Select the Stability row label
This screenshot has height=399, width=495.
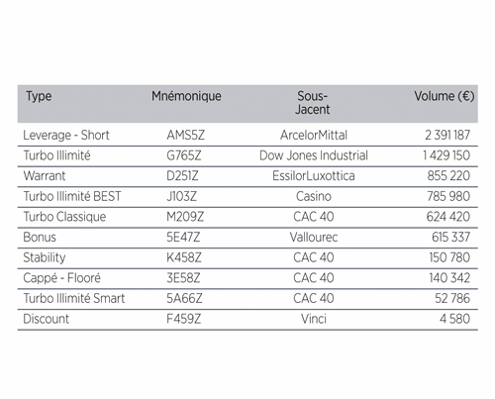[45, 257]
